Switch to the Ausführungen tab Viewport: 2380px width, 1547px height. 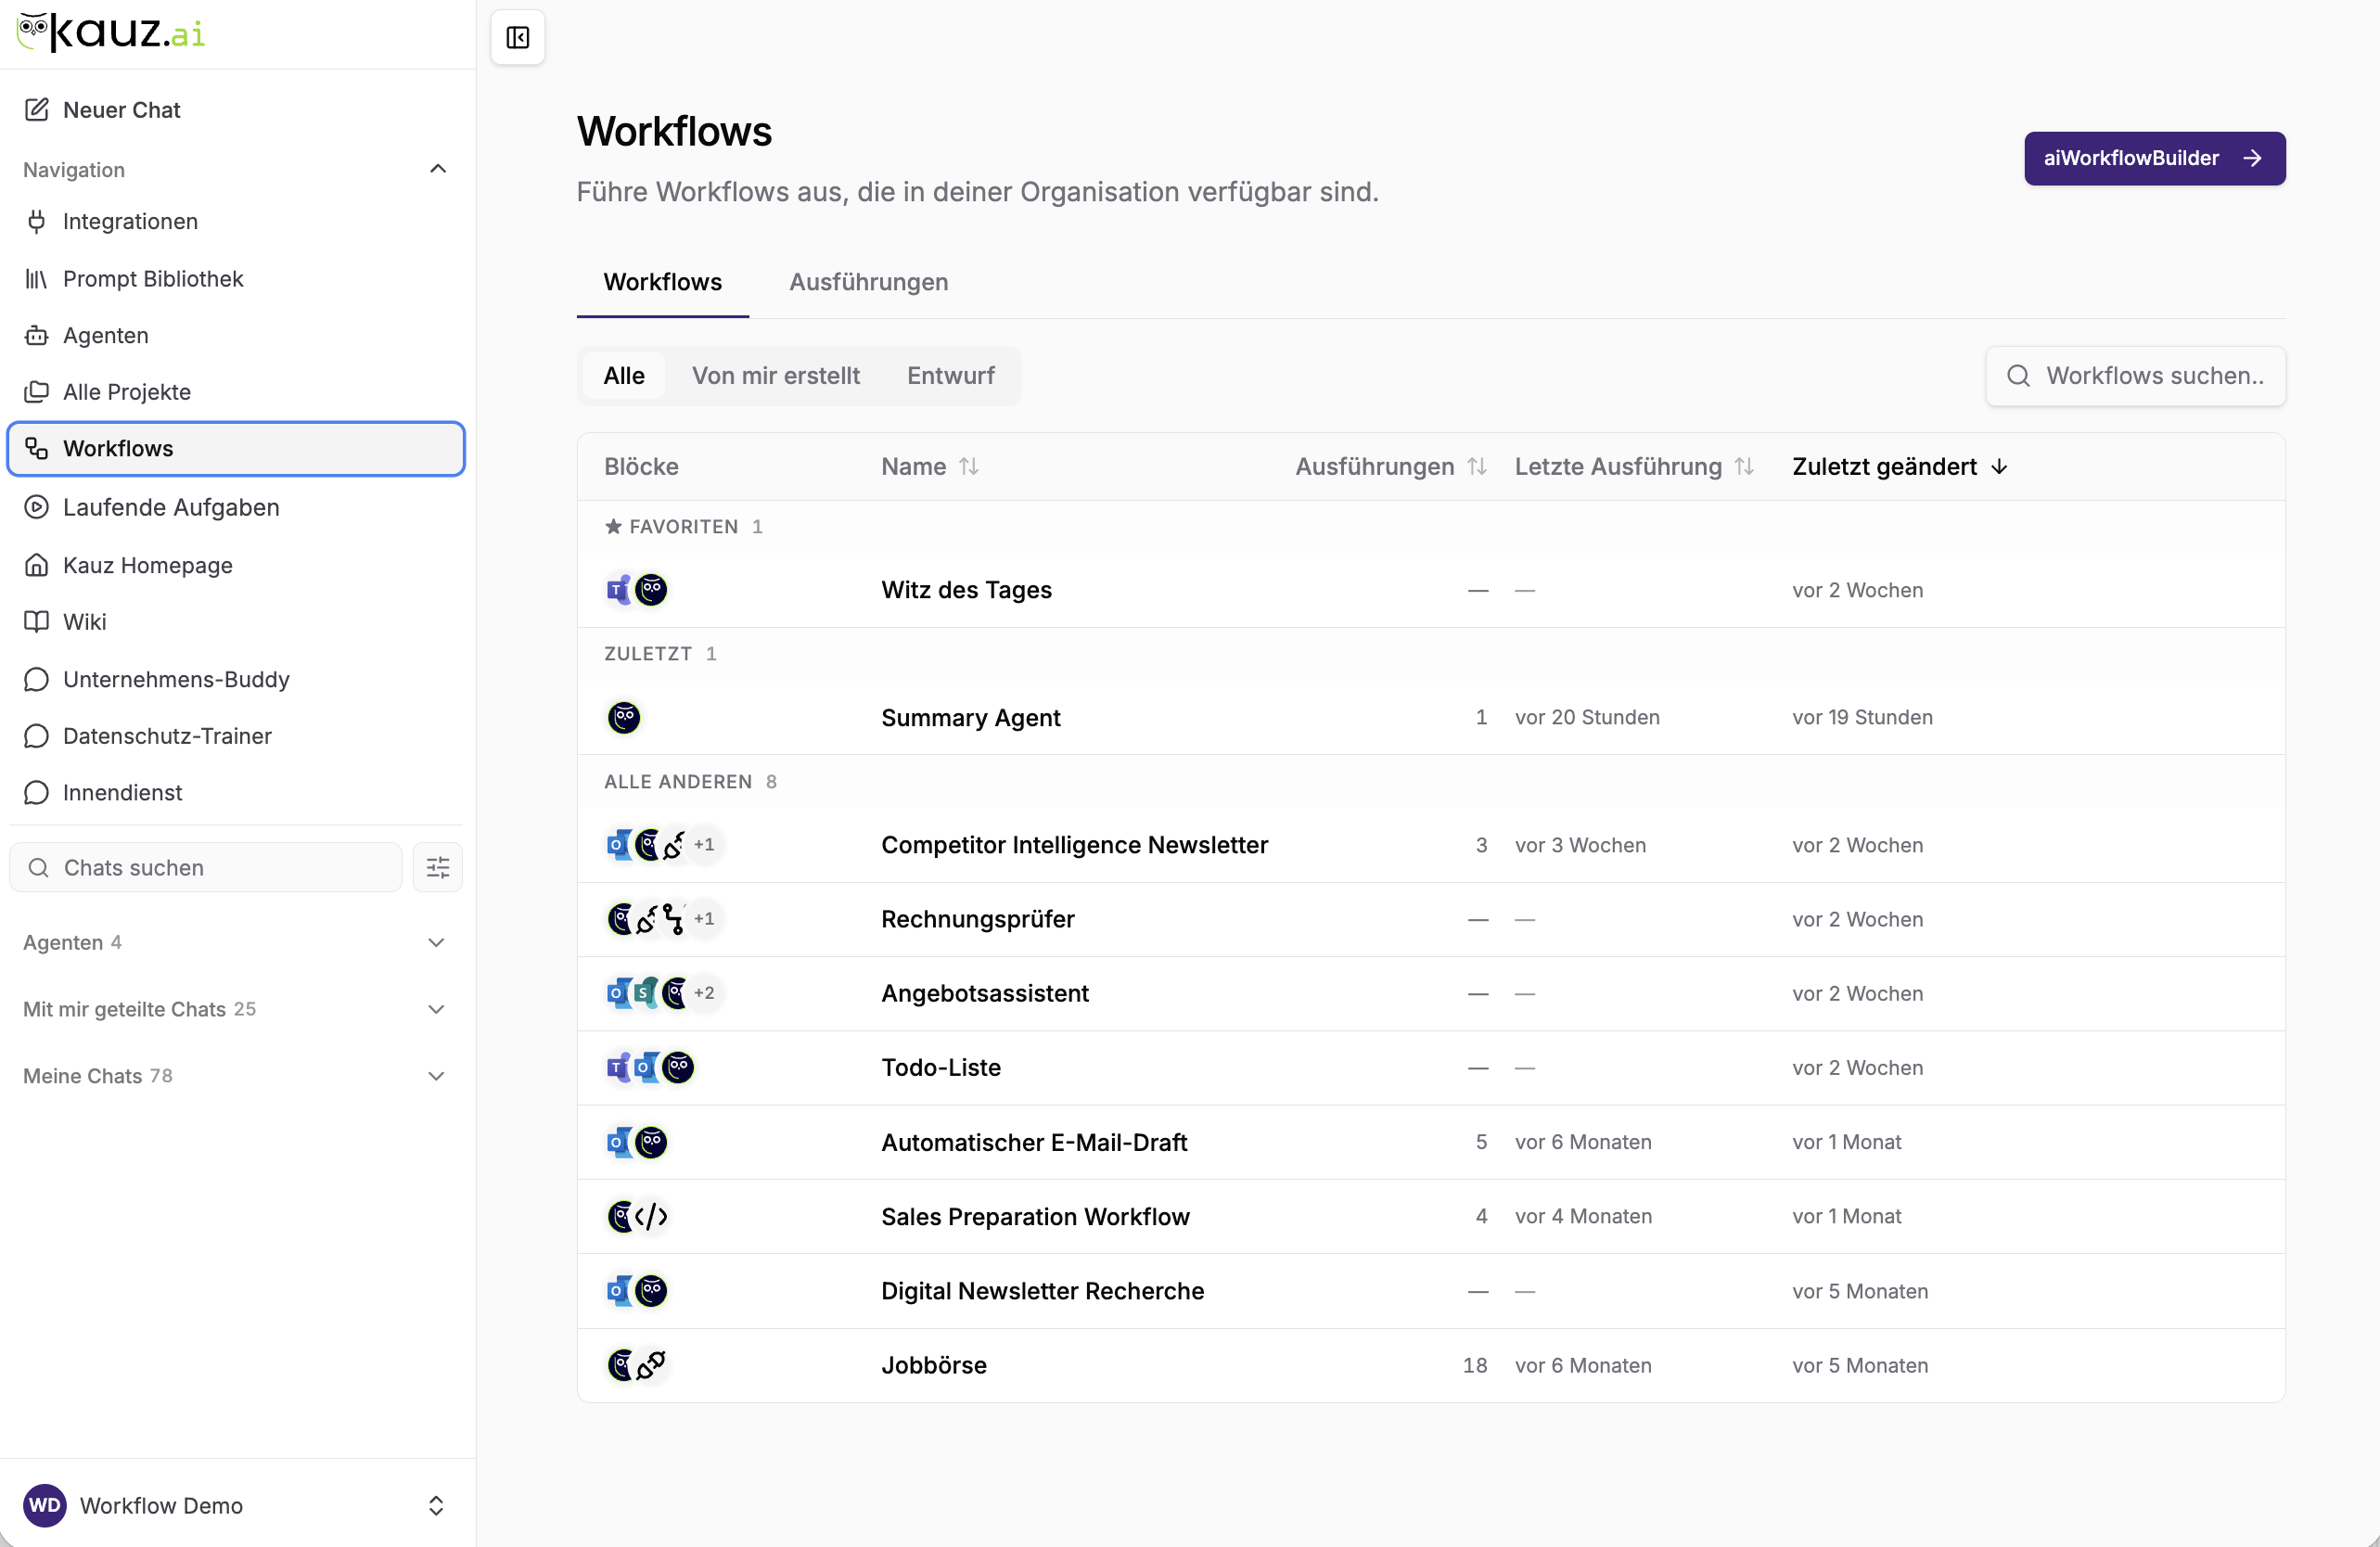(x=869, y=282)
